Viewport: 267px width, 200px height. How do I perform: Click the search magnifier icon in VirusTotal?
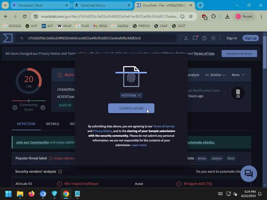[22, 38]
